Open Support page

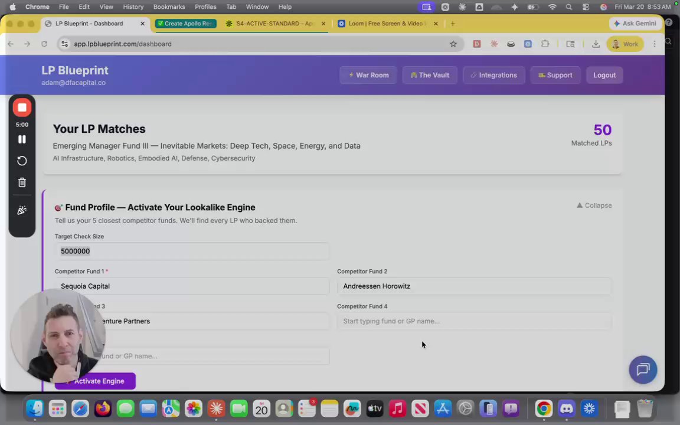[x=555, y=75]
